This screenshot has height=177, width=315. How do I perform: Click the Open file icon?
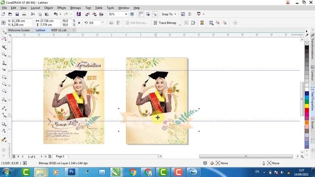click(10, 14)
